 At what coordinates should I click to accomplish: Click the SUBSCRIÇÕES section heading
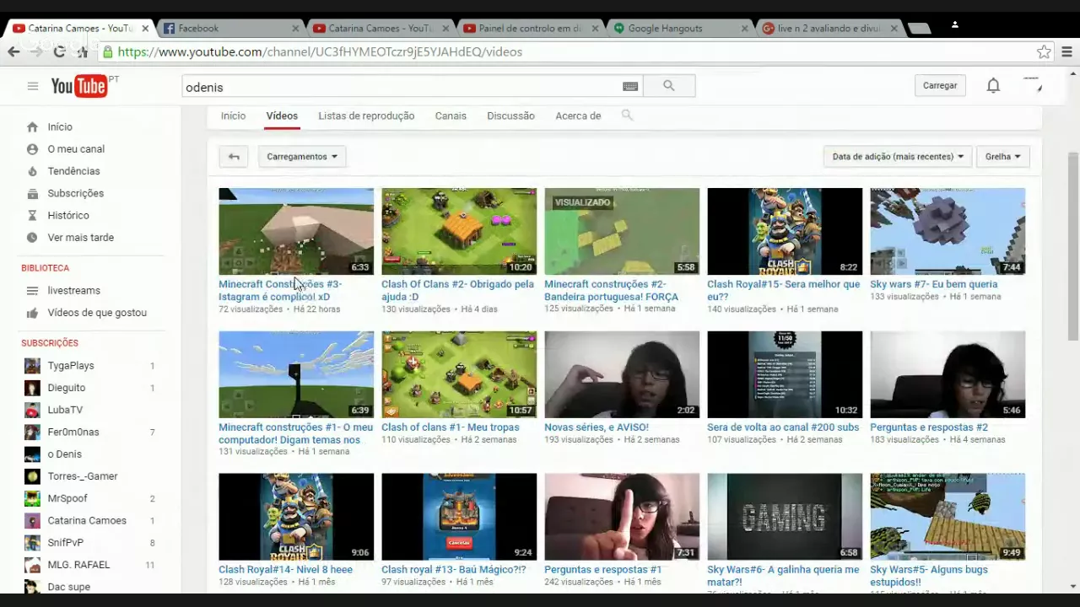50,343
